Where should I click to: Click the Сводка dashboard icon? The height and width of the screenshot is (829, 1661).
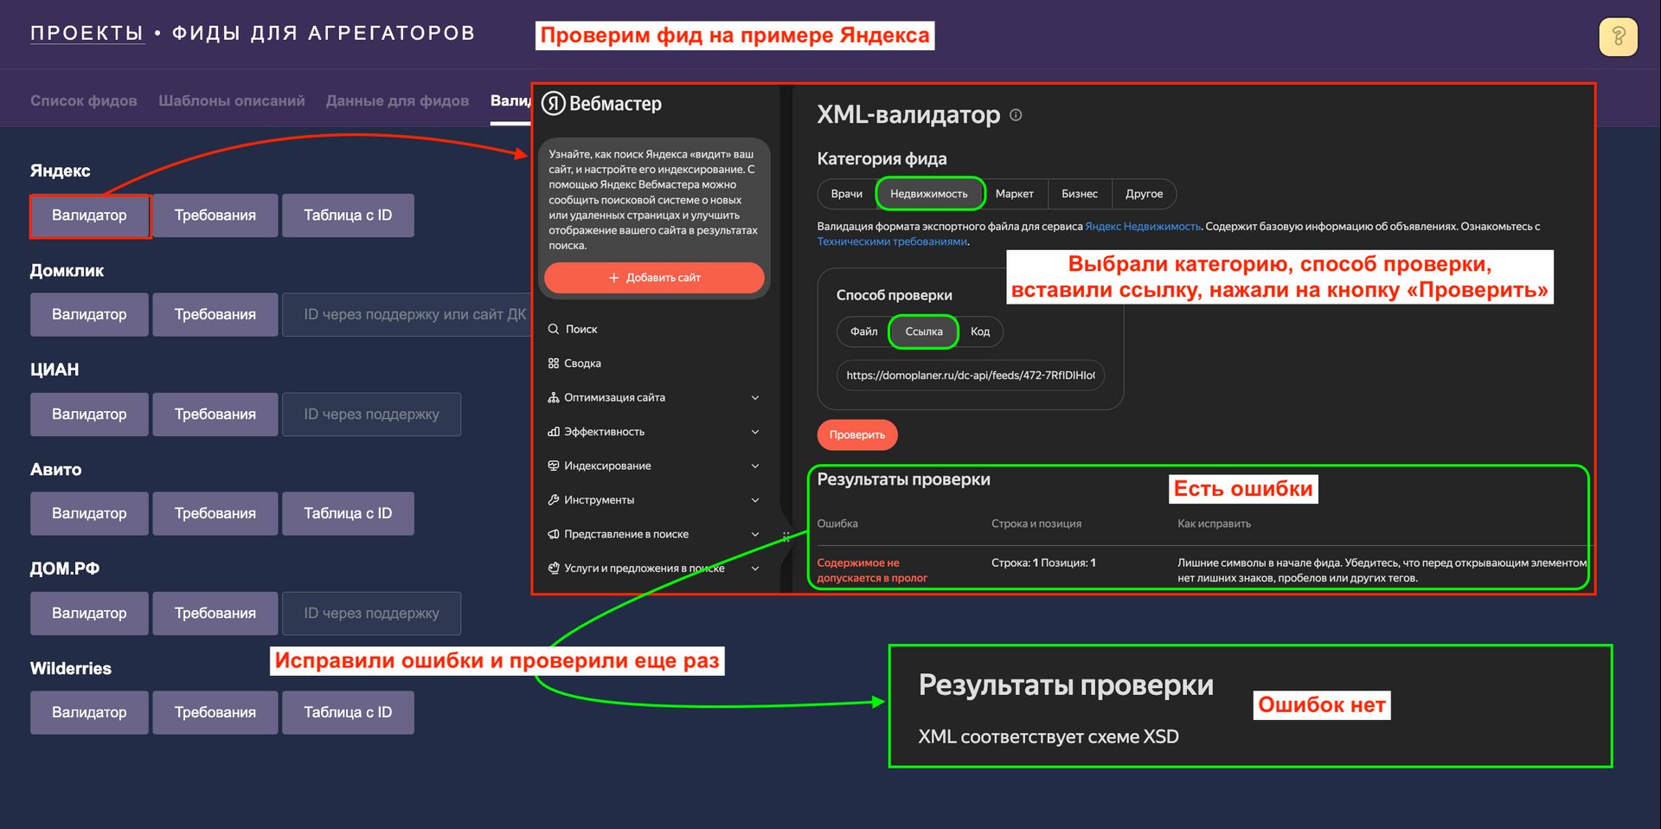tap(554, 363)
